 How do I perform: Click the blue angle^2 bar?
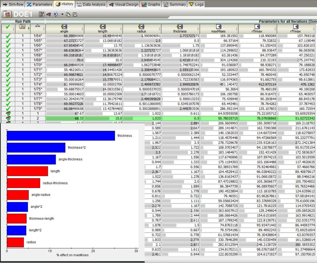(x=17, y=207)
